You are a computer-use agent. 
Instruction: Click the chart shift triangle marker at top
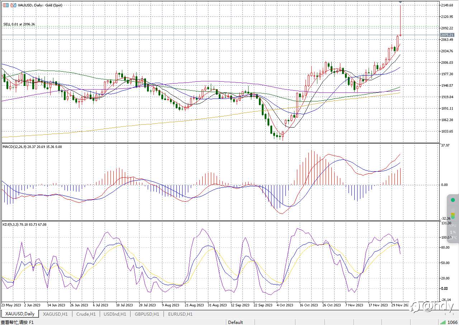[x=400, y=3]
